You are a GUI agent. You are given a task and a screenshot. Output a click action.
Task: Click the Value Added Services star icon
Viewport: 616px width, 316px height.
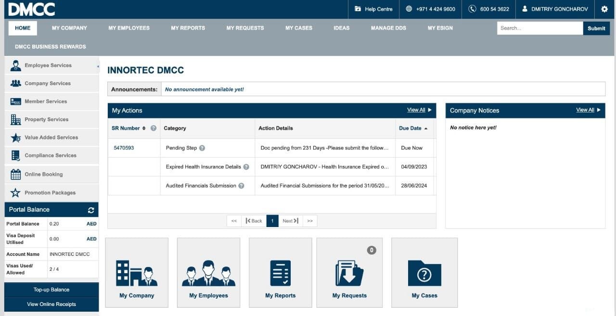pyautogui.click(x=16, y=138)
